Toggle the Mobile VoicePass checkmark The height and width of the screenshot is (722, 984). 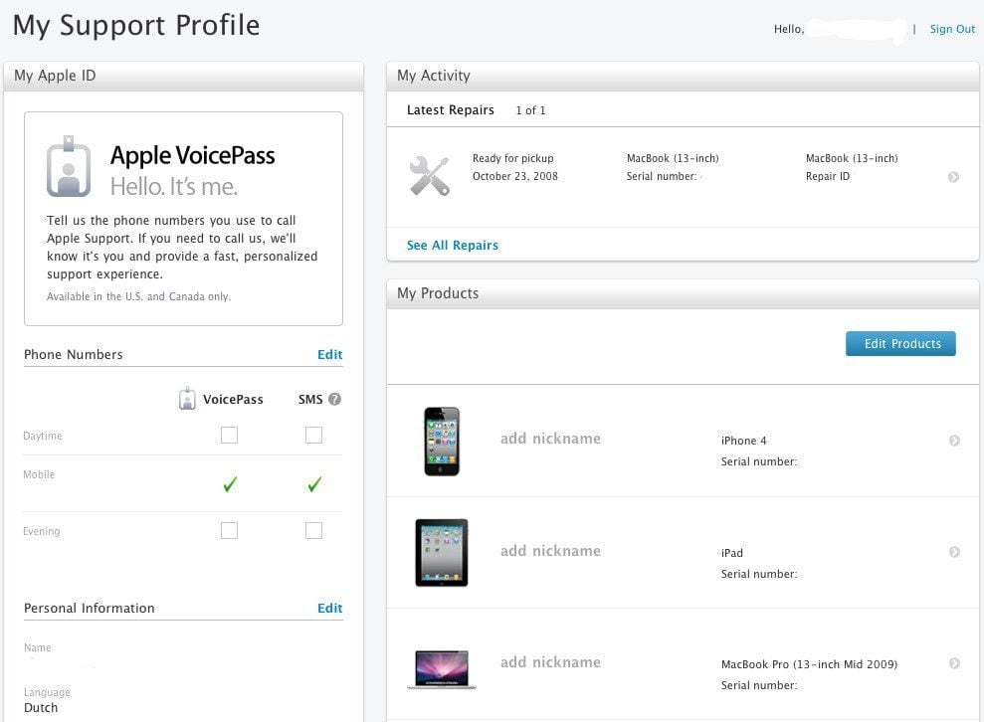[230, 484]
